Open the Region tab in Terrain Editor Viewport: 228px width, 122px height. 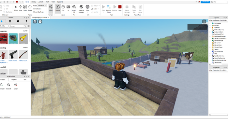coord(14,79)
